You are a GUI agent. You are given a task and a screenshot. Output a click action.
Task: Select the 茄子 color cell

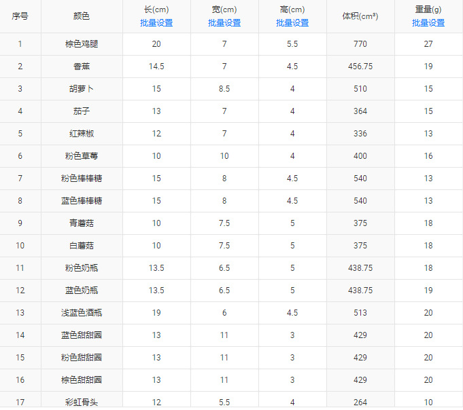pyautogui.click(x=81, y=111)
